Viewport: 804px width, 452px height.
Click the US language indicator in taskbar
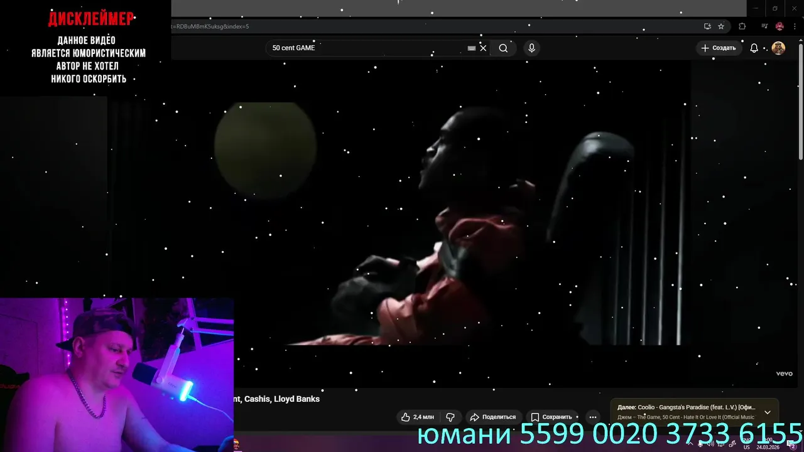tap(747, 444)
